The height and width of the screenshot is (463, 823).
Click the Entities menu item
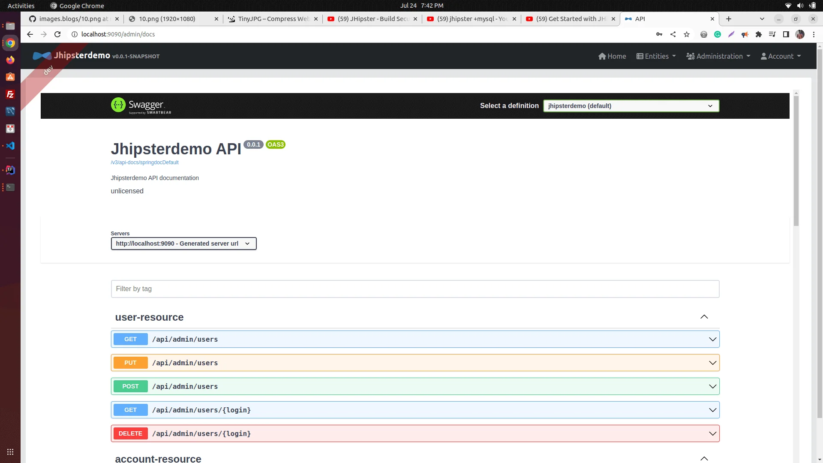[656, 56]
